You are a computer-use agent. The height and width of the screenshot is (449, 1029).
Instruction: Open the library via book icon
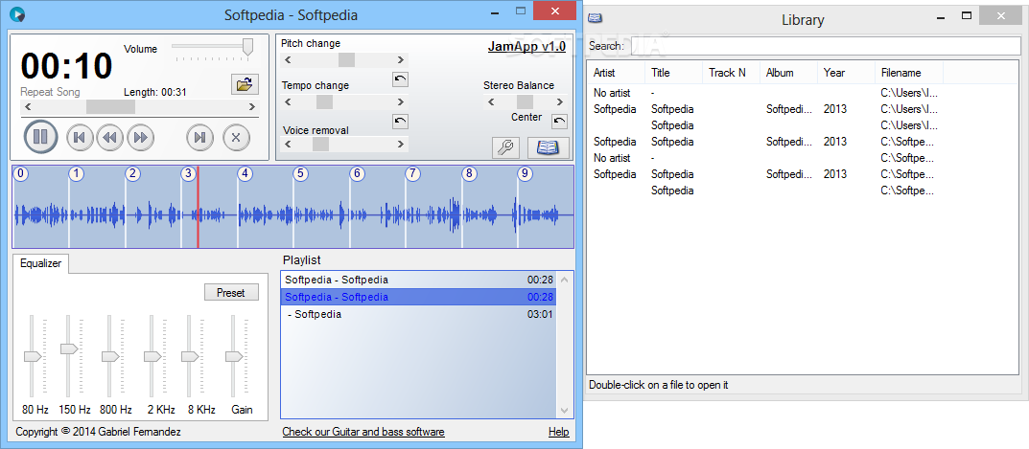pyautogui.click(x=548, y=148)
